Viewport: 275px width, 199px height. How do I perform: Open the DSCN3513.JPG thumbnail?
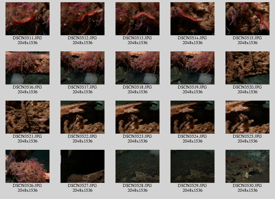point(137,19)
